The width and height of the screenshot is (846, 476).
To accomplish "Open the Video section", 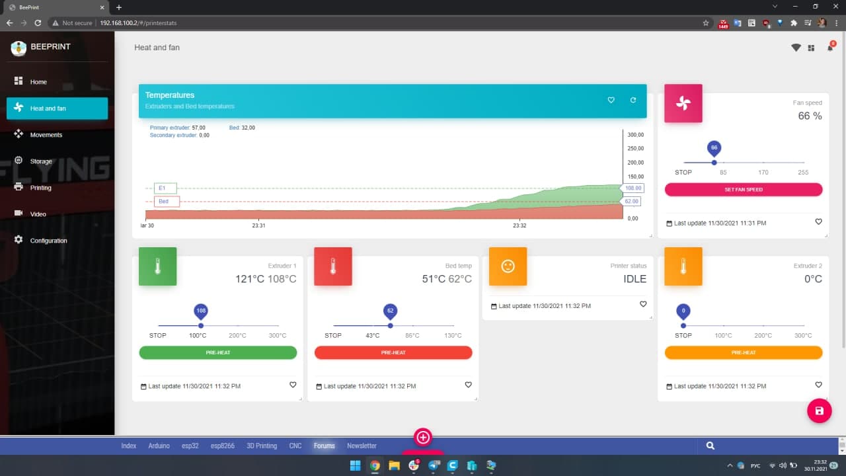I will tap(57, 214).
